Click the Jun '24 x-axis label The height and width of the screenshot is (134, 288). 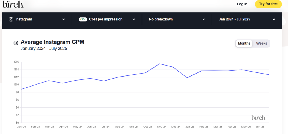(x=91, y=127)
